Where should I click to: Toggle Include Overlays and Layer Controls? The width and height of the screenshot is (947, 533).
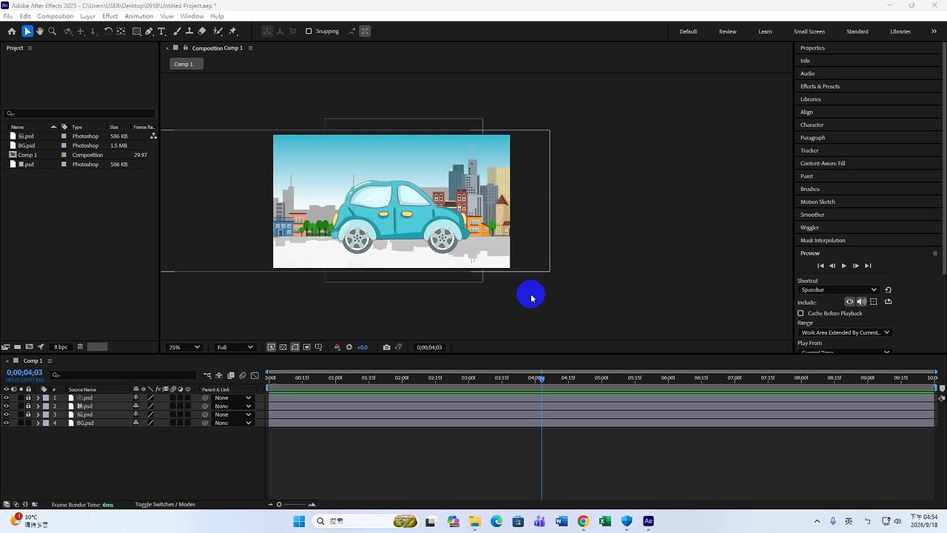point(874,301)
